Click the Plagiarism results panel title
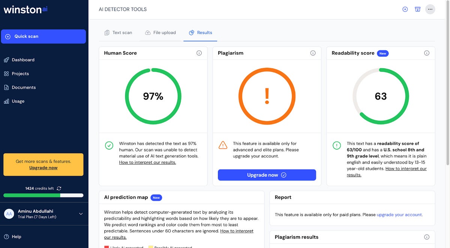The image size is (450, 248). tap(297, 237)
